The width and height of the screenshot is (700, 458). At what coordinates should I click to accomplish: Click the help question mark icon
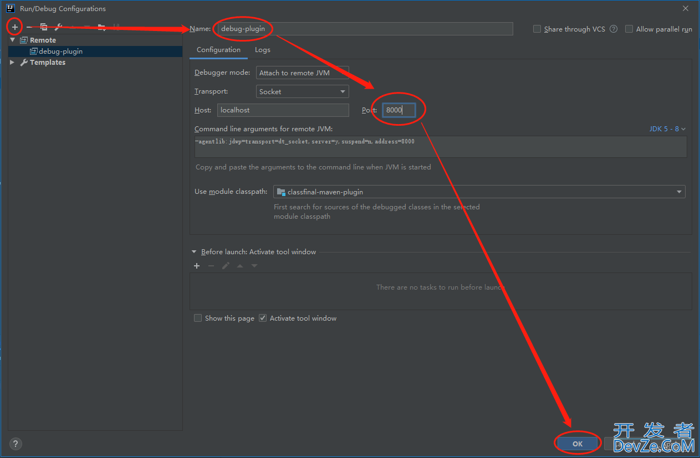(16, 444)
